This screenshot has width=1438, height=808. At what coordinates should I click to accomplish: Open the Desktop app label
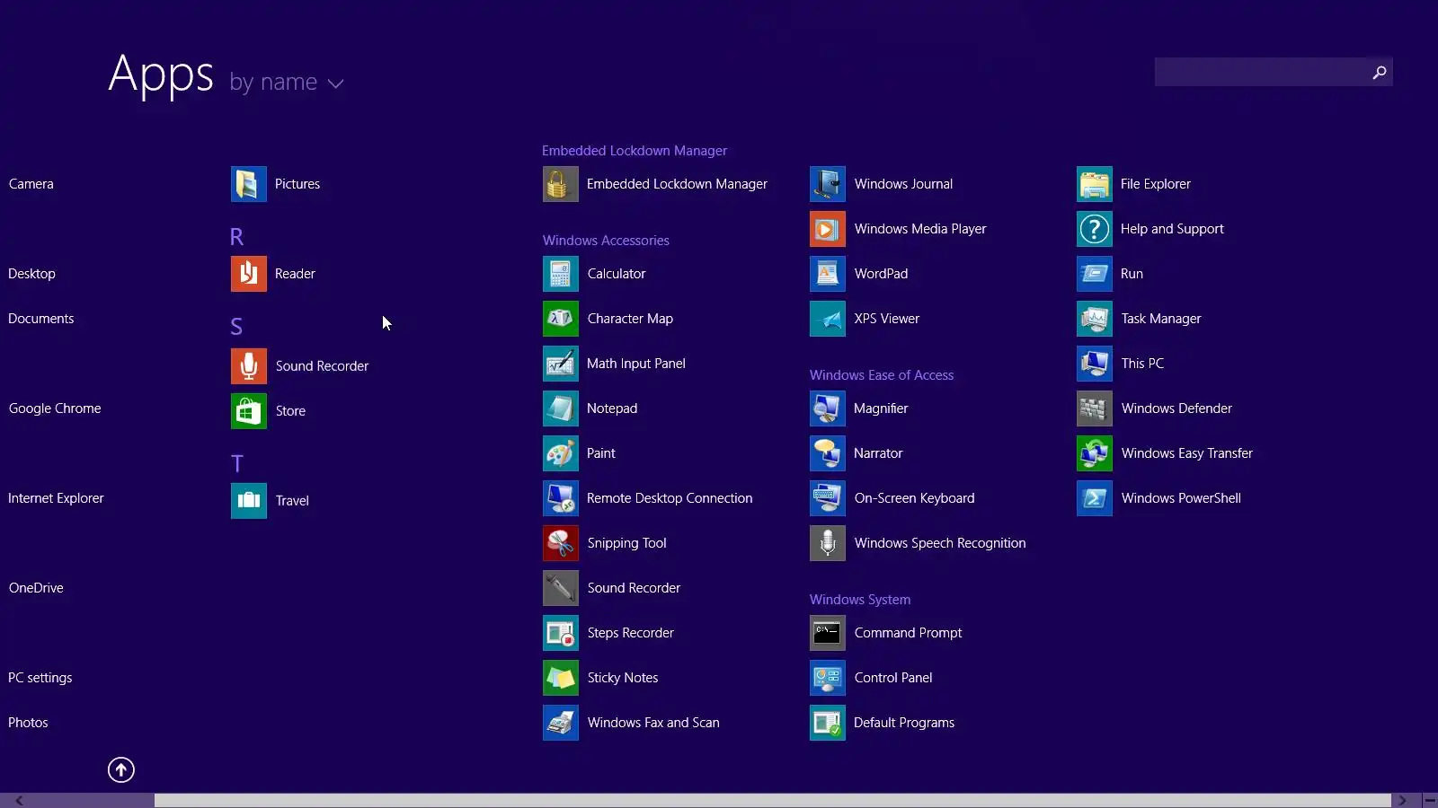point(31,274)
